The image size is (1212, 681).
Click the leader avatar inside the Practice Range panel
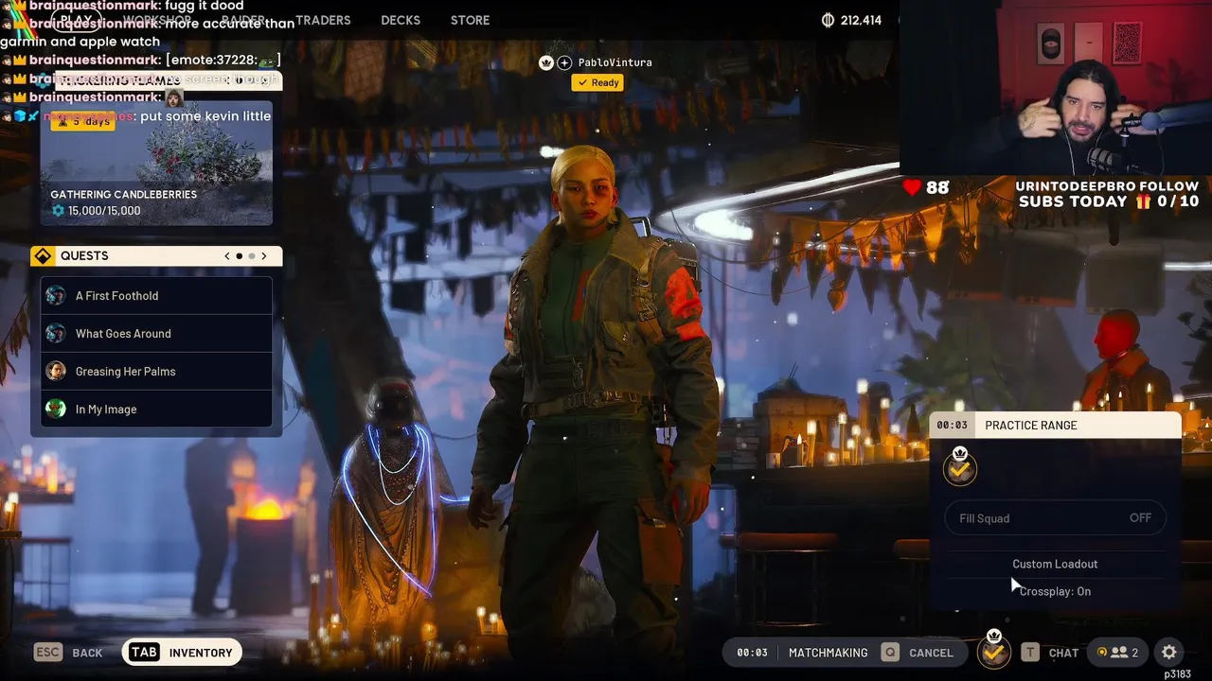coord(960,468)
